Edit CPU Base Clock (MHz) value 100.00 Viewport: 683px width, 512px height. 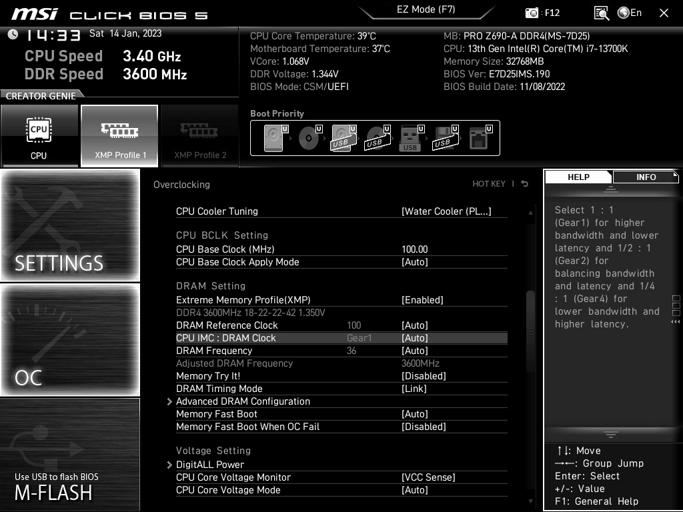pyautogui.click(x=415, y=249)
